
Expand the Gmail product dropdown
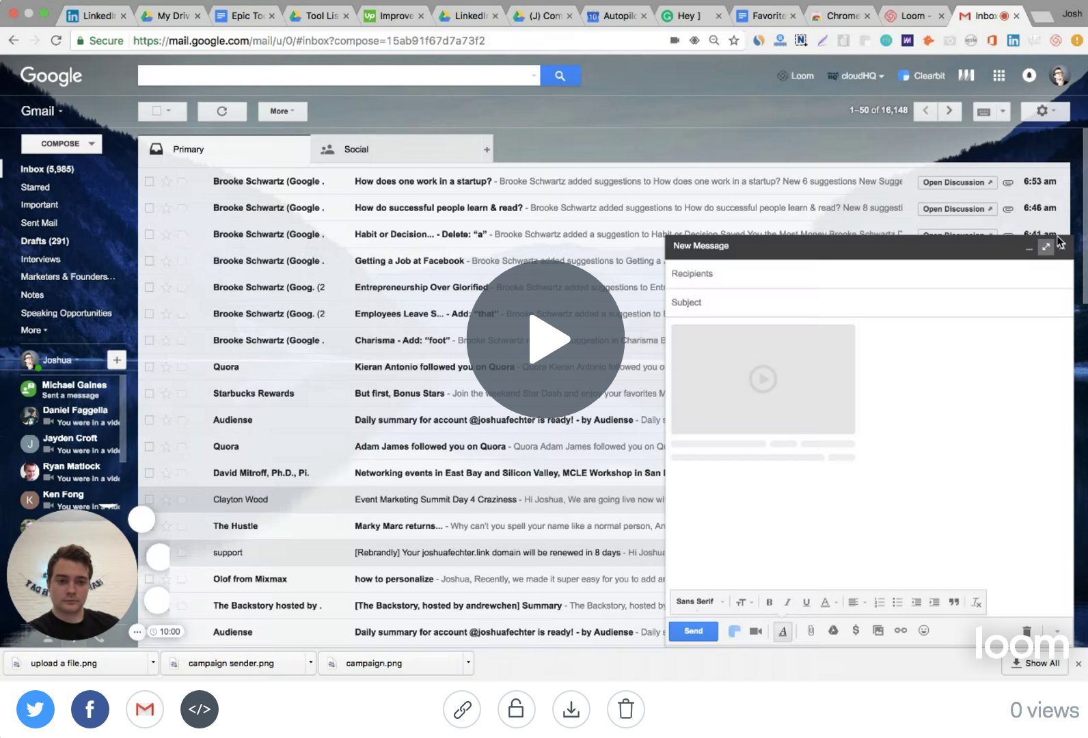[42, 111]
